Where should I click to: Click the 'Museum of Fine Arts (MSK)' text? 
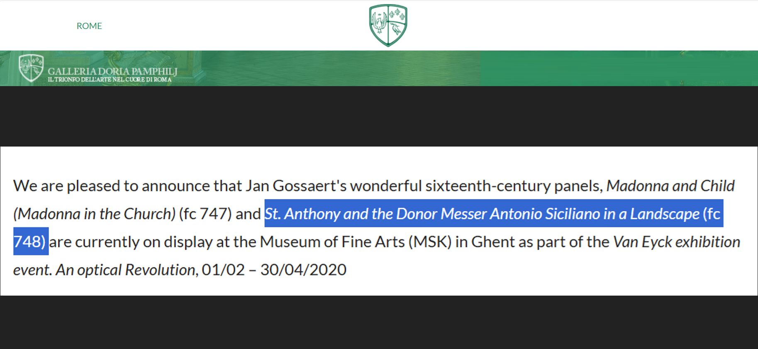pyautogui.click(x=356, y=242)
